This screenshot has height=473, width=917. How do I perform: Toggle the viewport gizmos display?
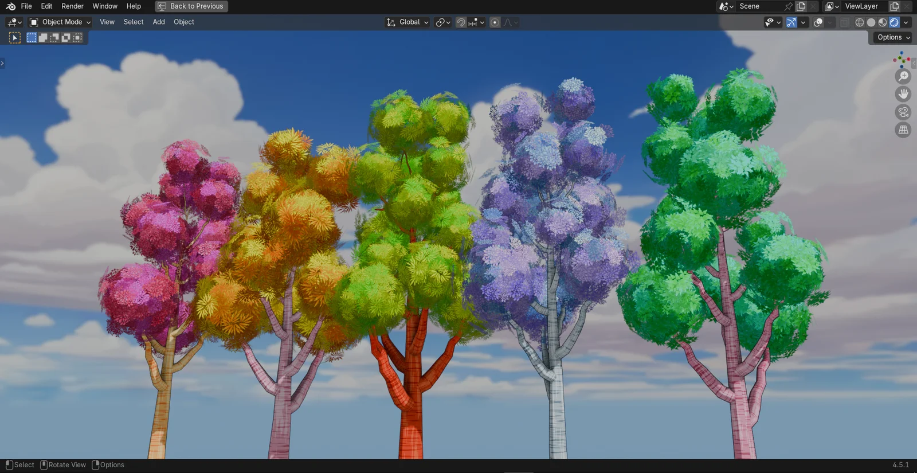coord(791,22)
